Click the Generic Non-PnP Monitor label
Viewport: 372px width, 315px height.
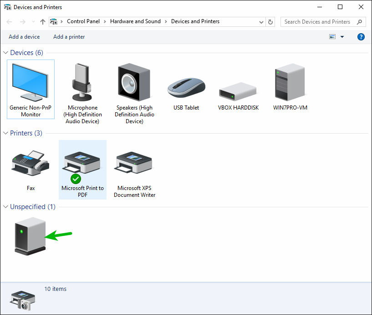(31, 111)
